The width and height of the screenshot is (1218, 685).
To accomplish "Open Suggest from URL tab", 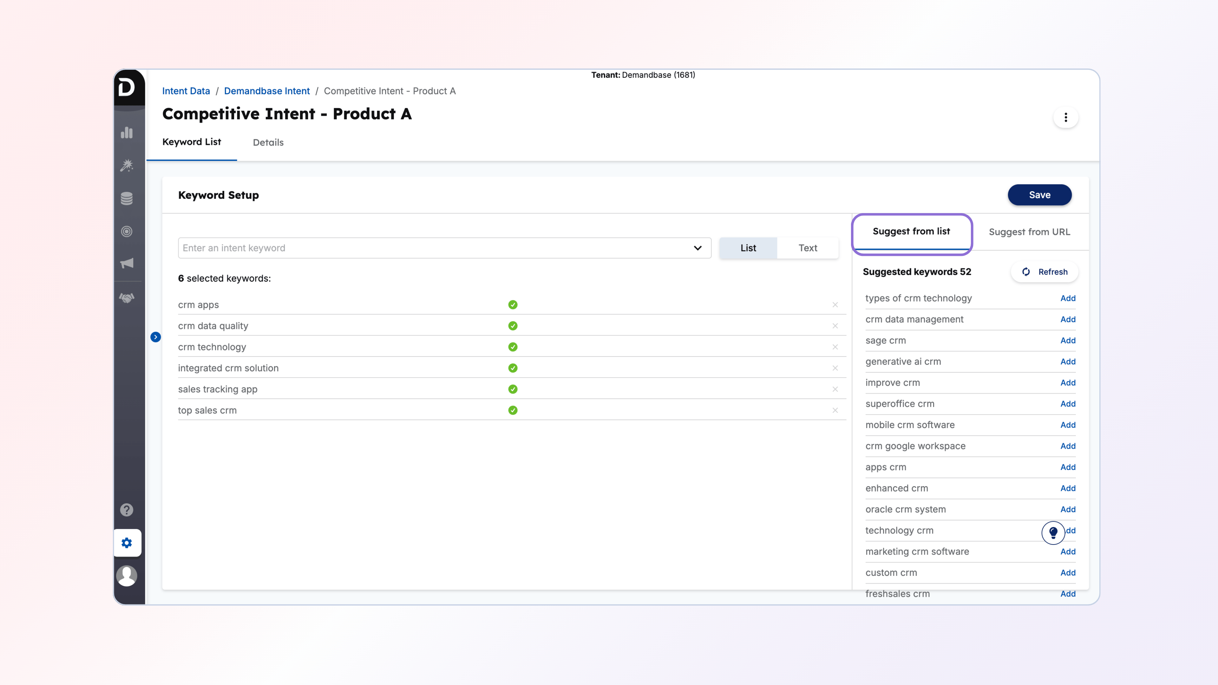I will coord(1029,232).
